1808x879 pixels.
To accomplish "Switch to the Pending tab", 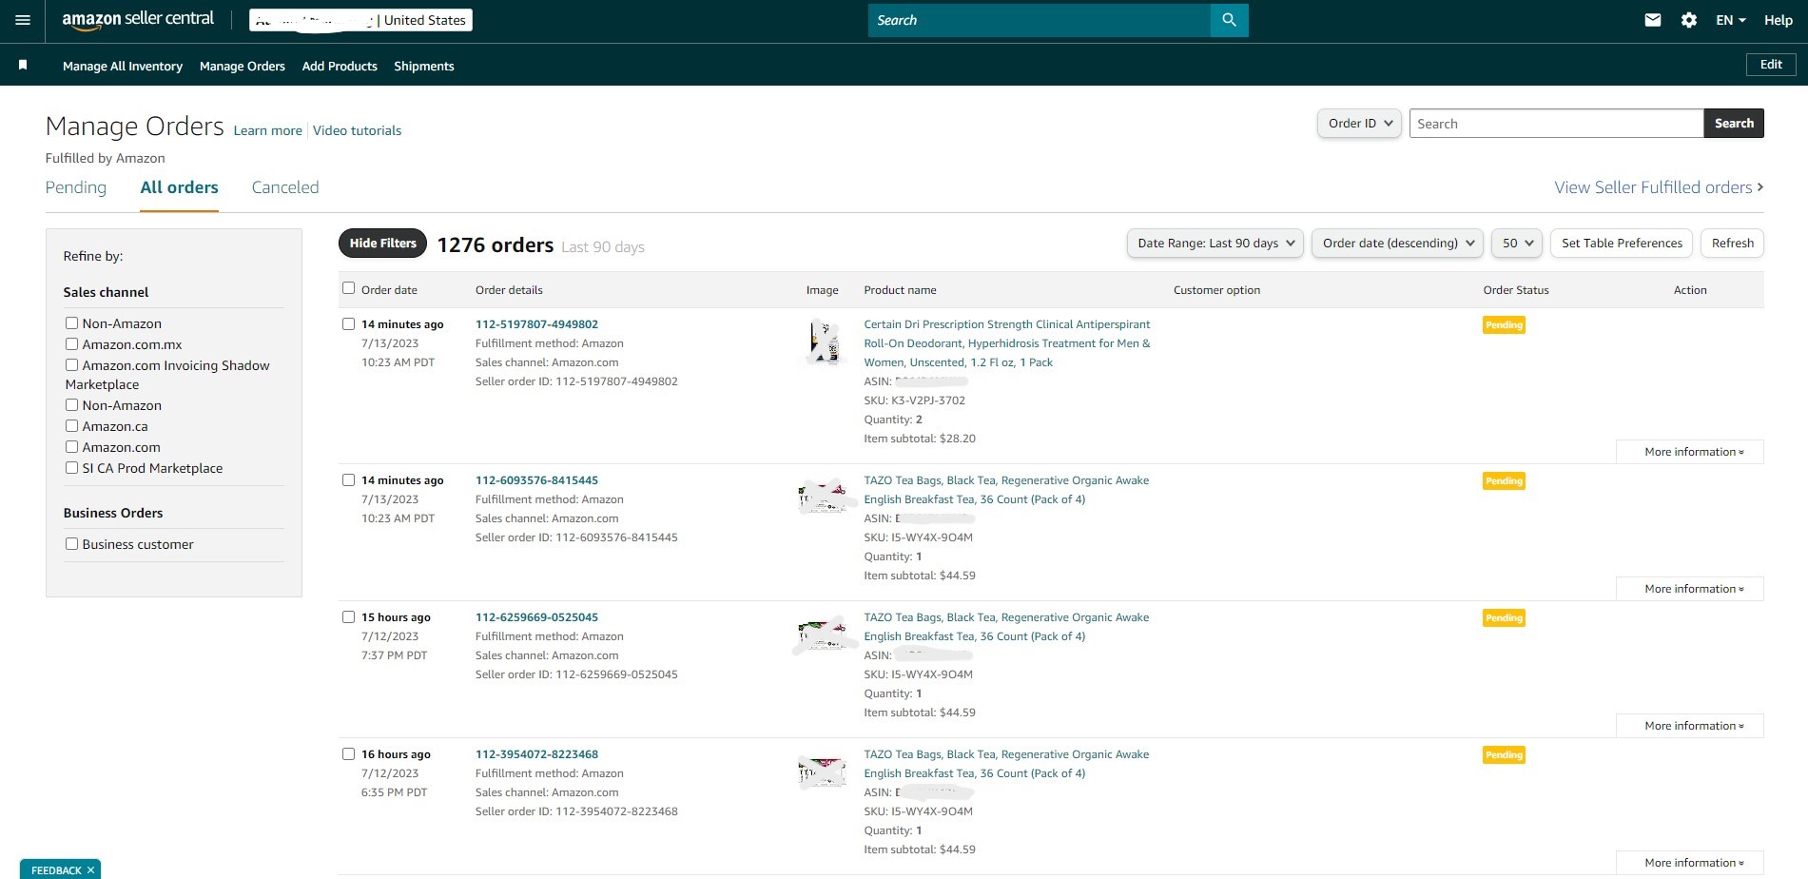I will click(x=76, y=187).
